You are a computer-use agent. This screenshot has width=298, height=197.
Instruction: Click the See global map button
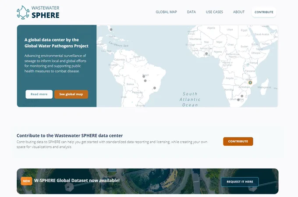[x=71, y=94]
